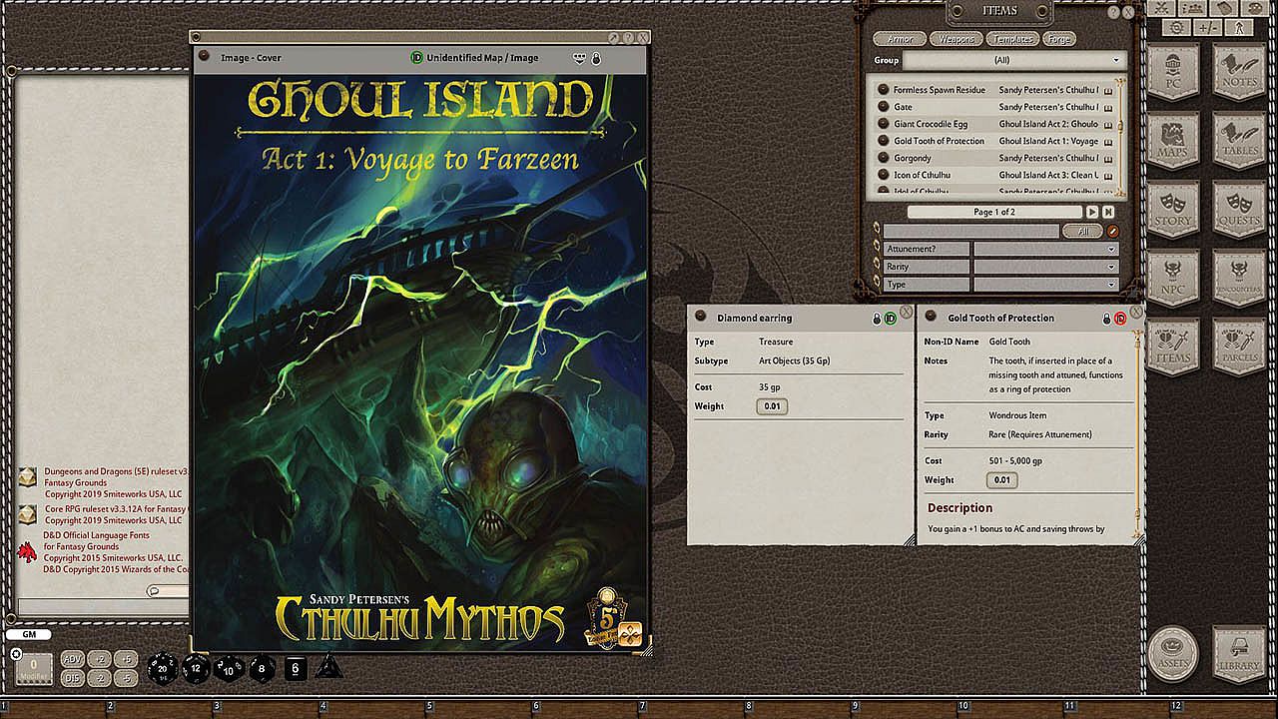
Task: Jump to last page of items
Action: [1107, 212]
